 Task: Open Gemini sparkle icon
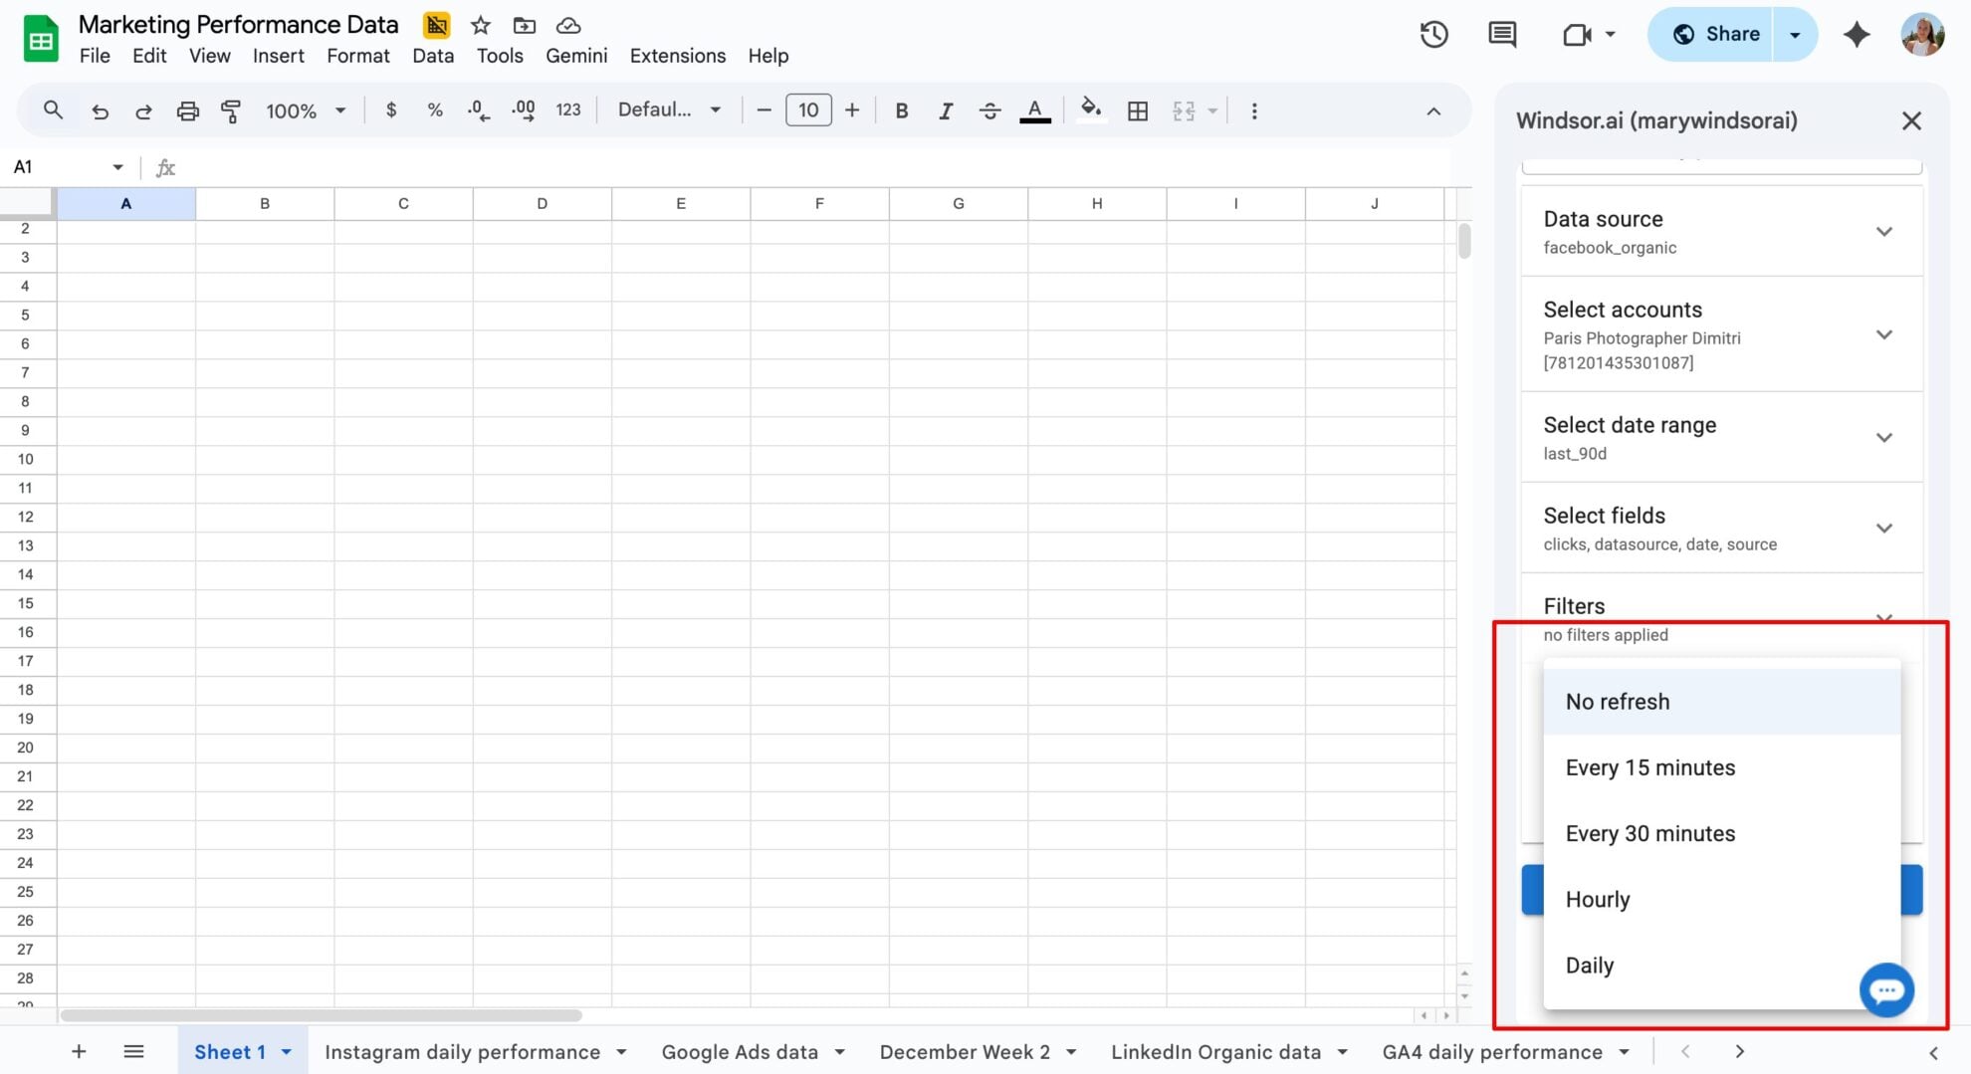click(x=1857, y=35)
